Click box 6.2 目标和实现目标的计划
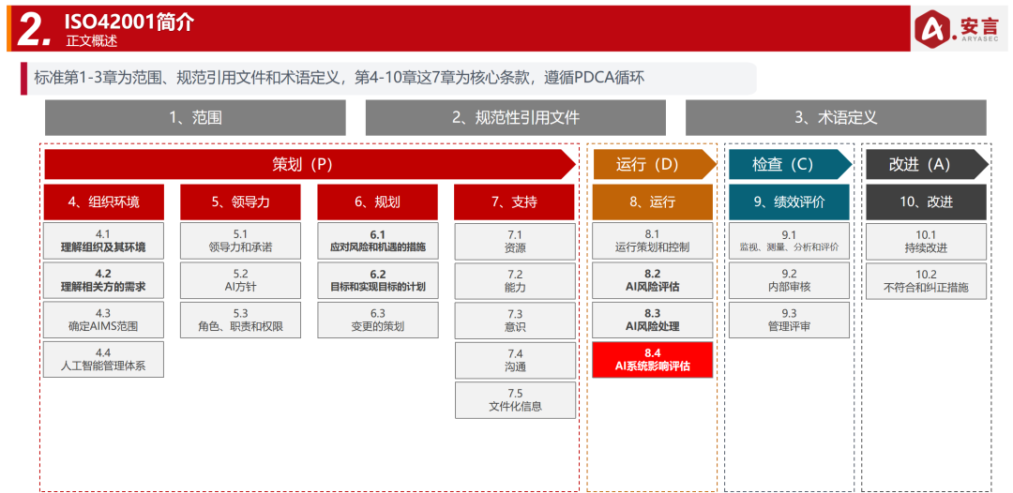Screen dimensions: 1013x493 click(377, 280)
